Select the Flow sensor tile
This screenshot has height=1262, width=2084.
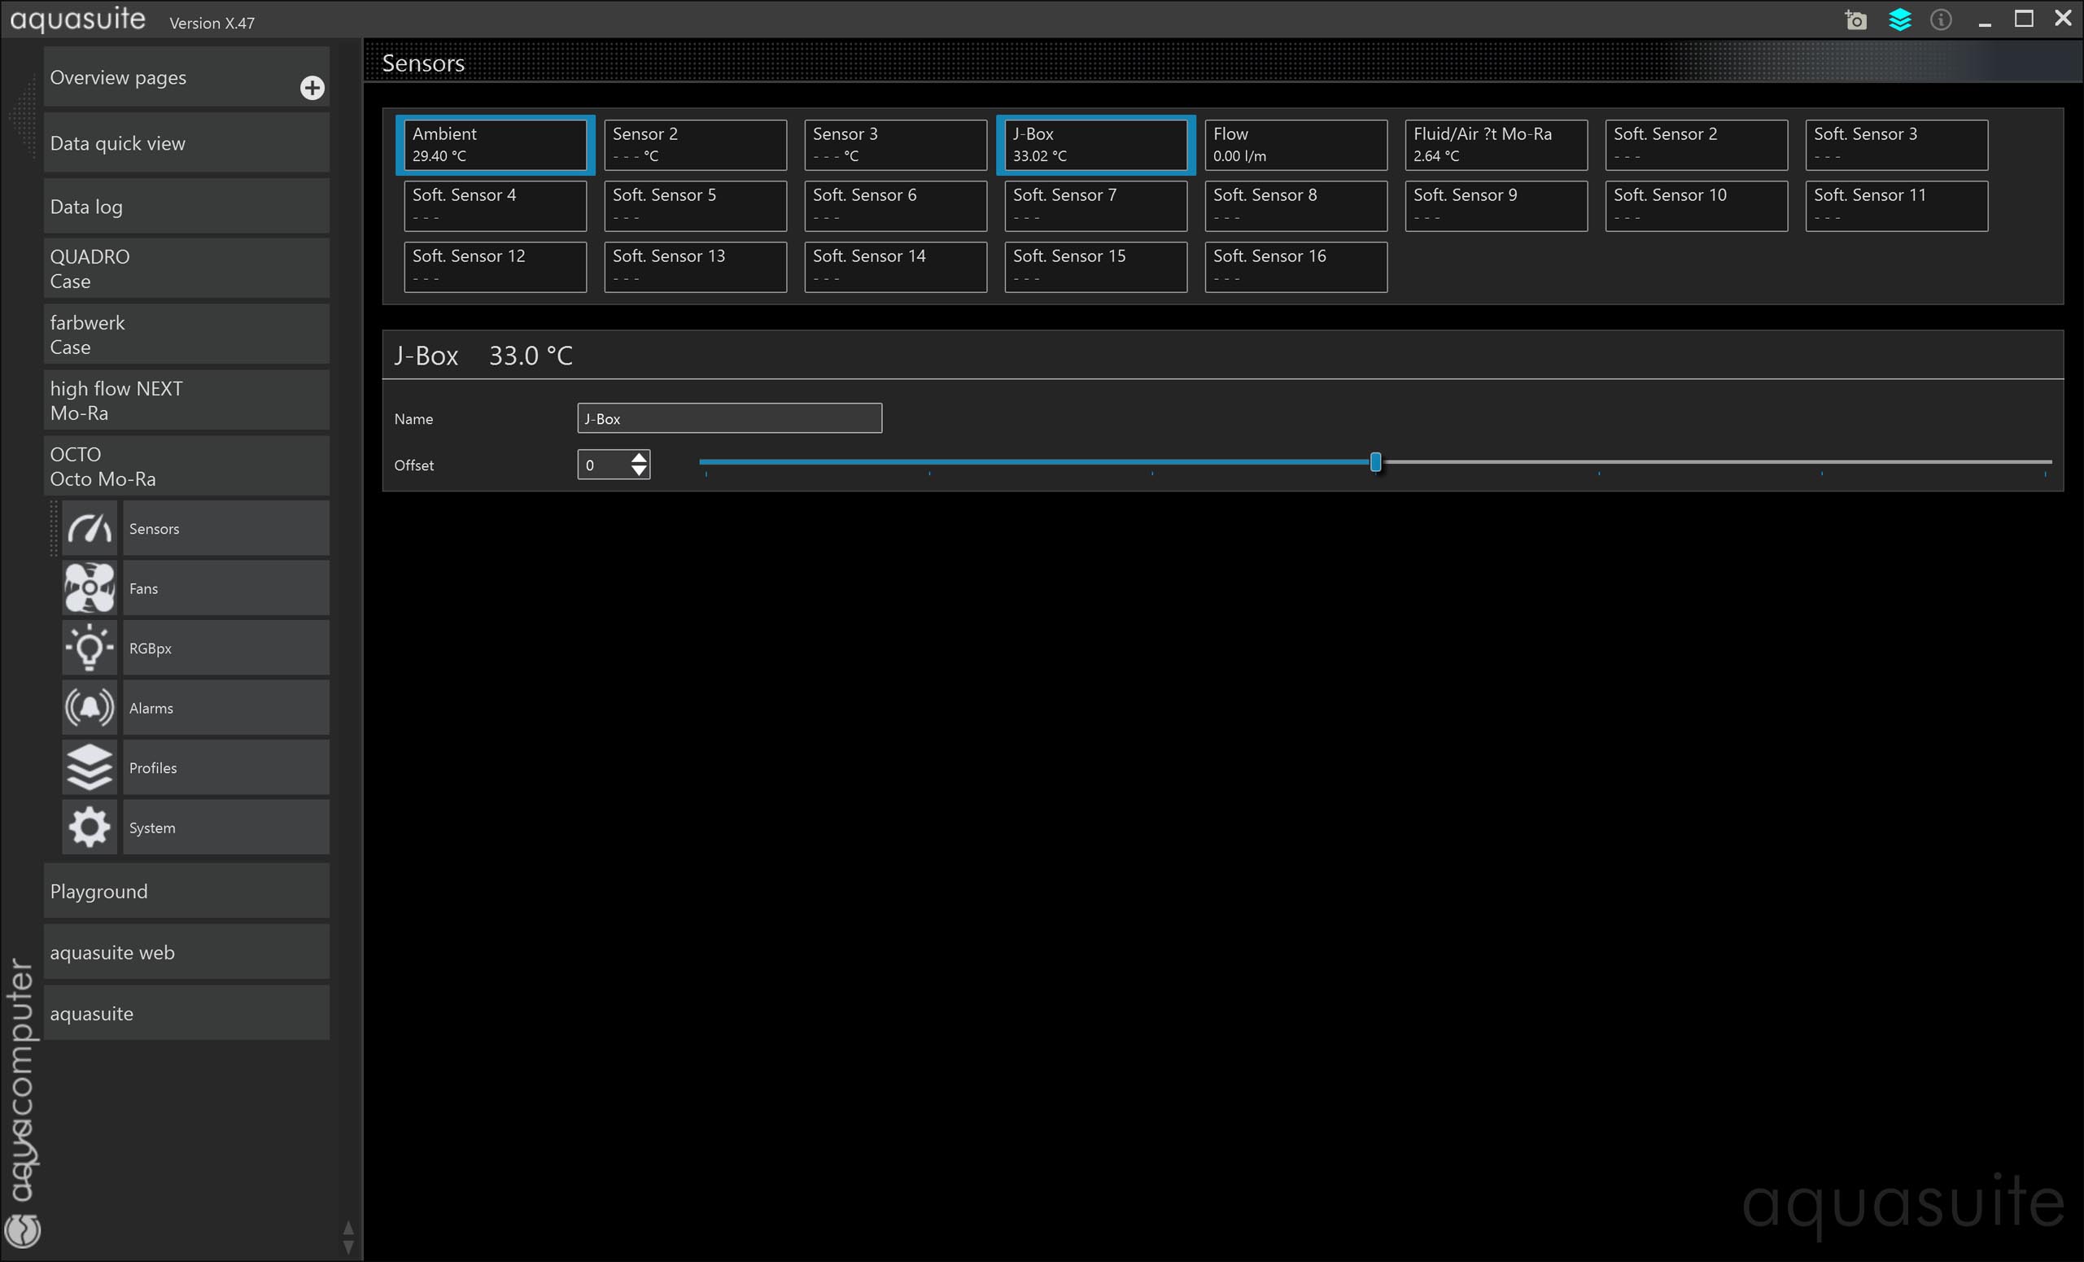click(x=1295, y=145)
